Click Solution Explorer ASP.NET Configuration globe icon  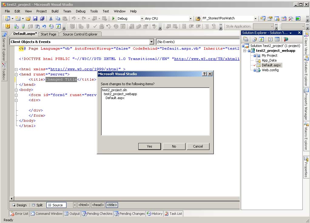(x=286, y=39)
